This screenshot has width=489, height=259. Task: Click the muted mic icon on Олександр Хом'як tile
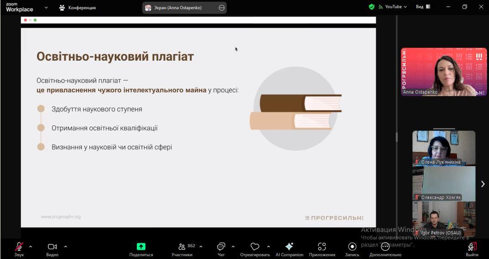(x=416, y=197)
